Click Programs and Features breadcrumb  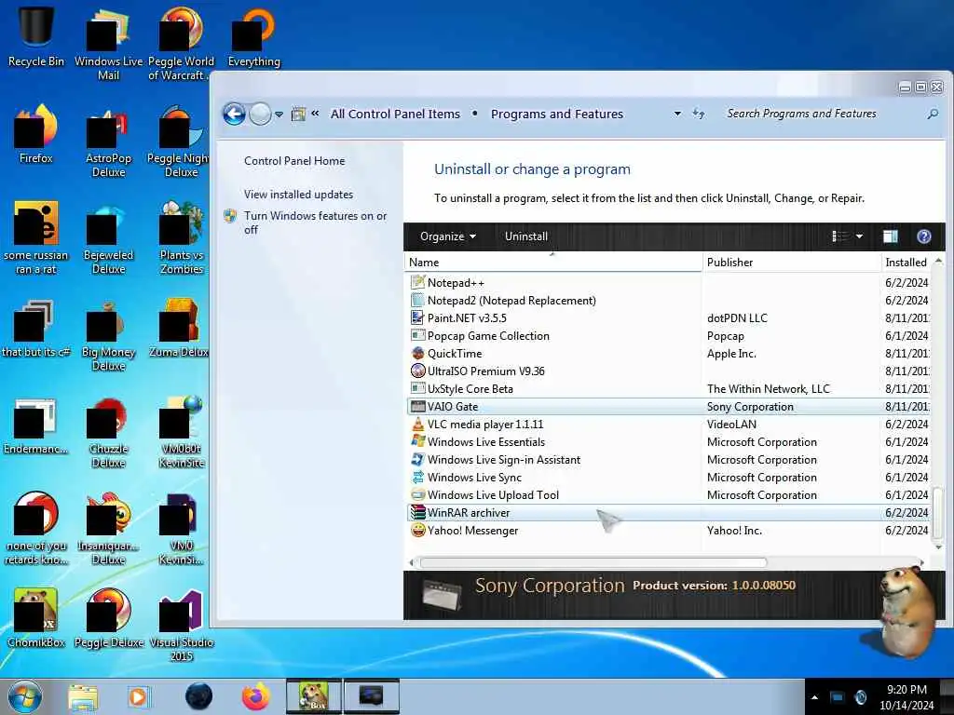click(557, 114)
